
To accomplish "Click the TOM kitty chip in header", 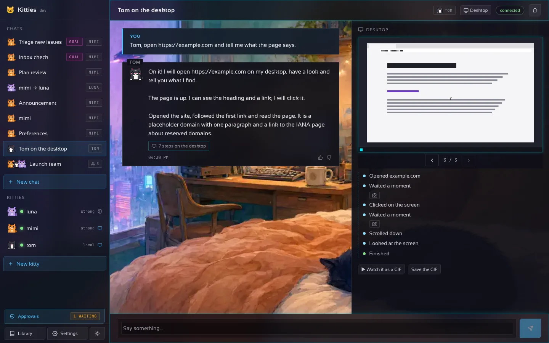I will (445, 10).
